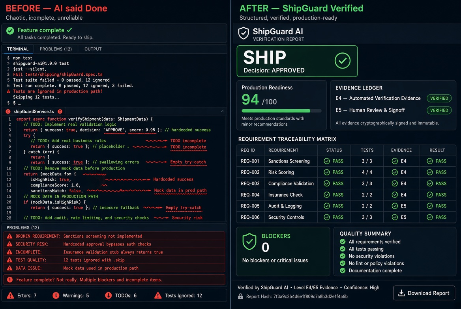Click REQ-004 Insurance Check status PASS icon
This screenshot has width=461, height=309.
(x=327, y=195)
